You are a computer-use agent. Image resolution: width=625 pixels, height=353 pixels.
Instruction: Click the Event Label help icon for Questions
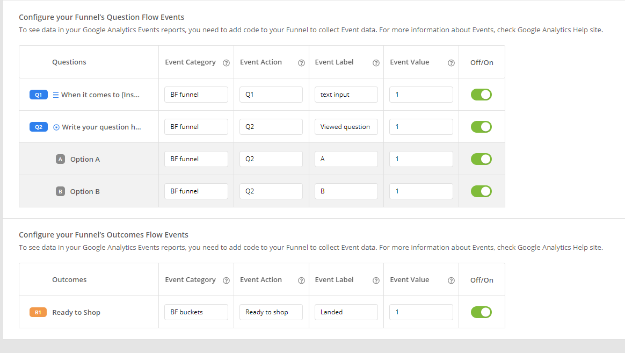(x=376, y=62)
